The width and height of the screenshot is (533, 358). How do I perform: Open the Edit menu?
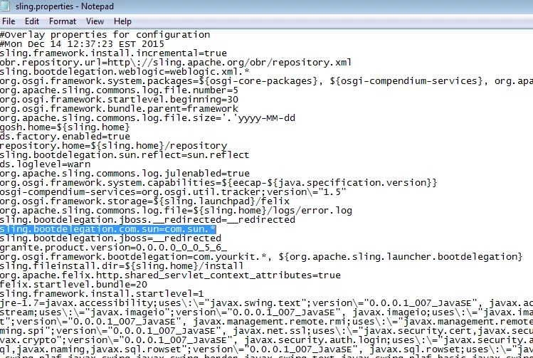(x=32, y=21)
